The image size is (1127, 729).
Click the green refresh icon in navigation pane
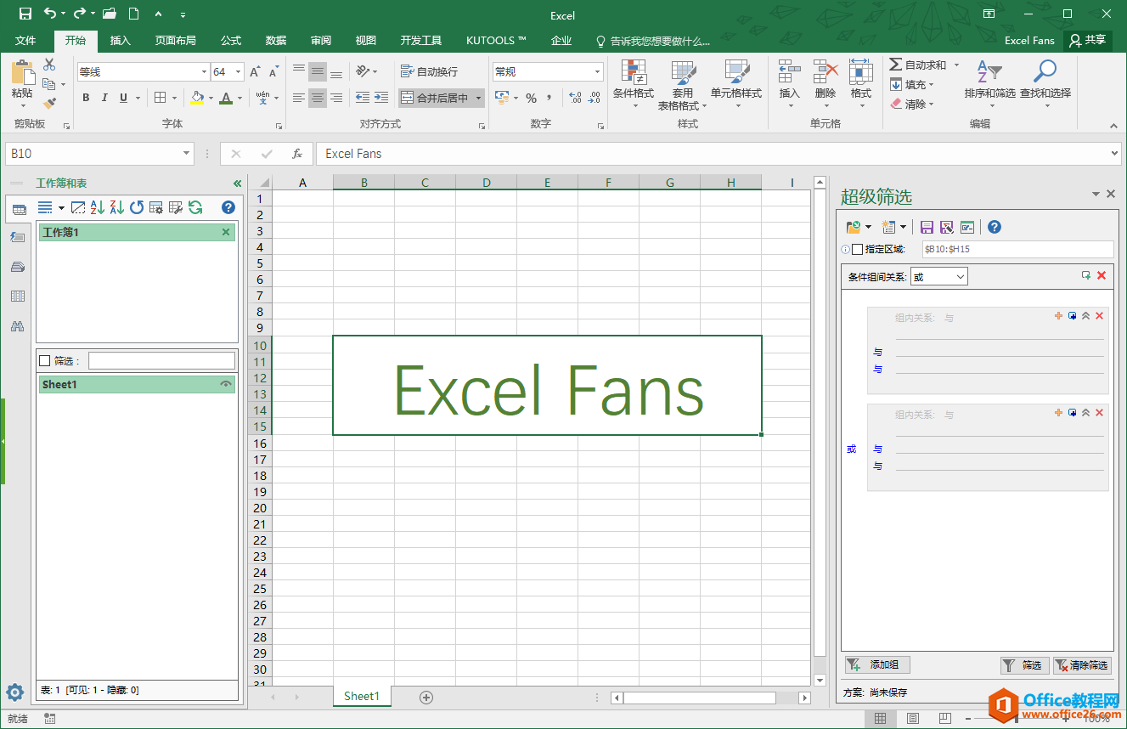(195, 207)
